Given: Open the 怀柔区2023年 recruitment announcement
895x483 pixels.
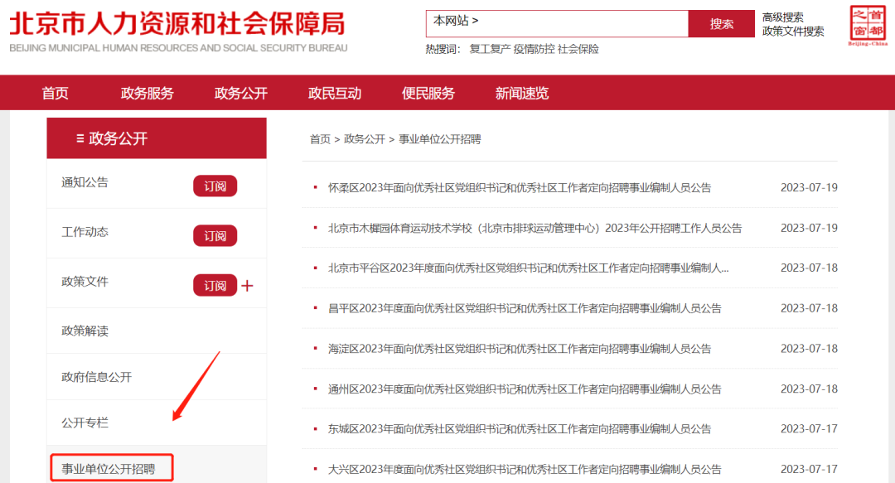Looking at the screenshot, I should coord(520,188).
